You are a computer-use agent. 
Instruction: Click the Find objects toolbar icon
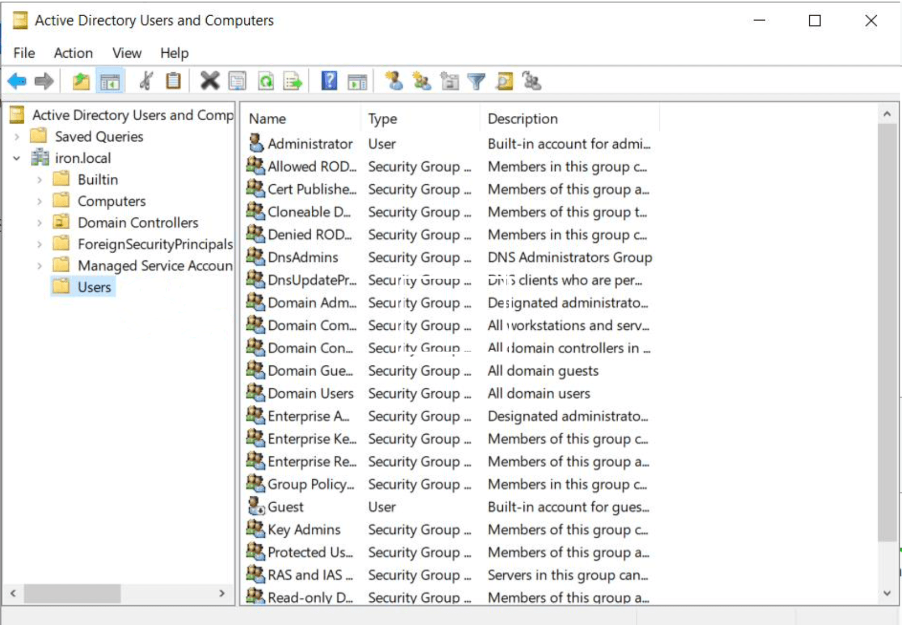click(x=504, y=81)
